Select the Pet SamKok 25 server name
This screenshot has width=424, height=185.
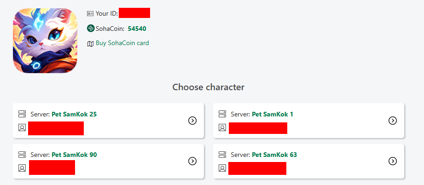tap(74, 114)
